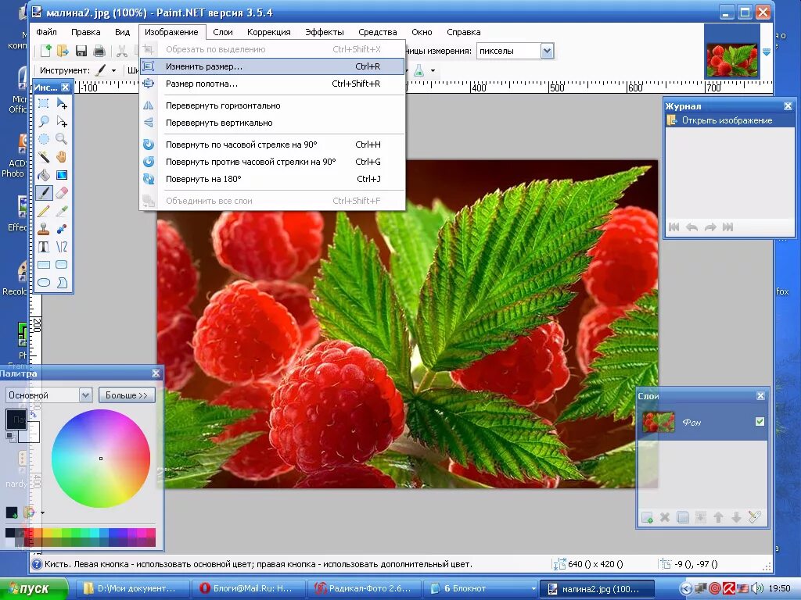
Task: Click the Undo arrow in Журнал panel
Action: (x=691, y=227)
